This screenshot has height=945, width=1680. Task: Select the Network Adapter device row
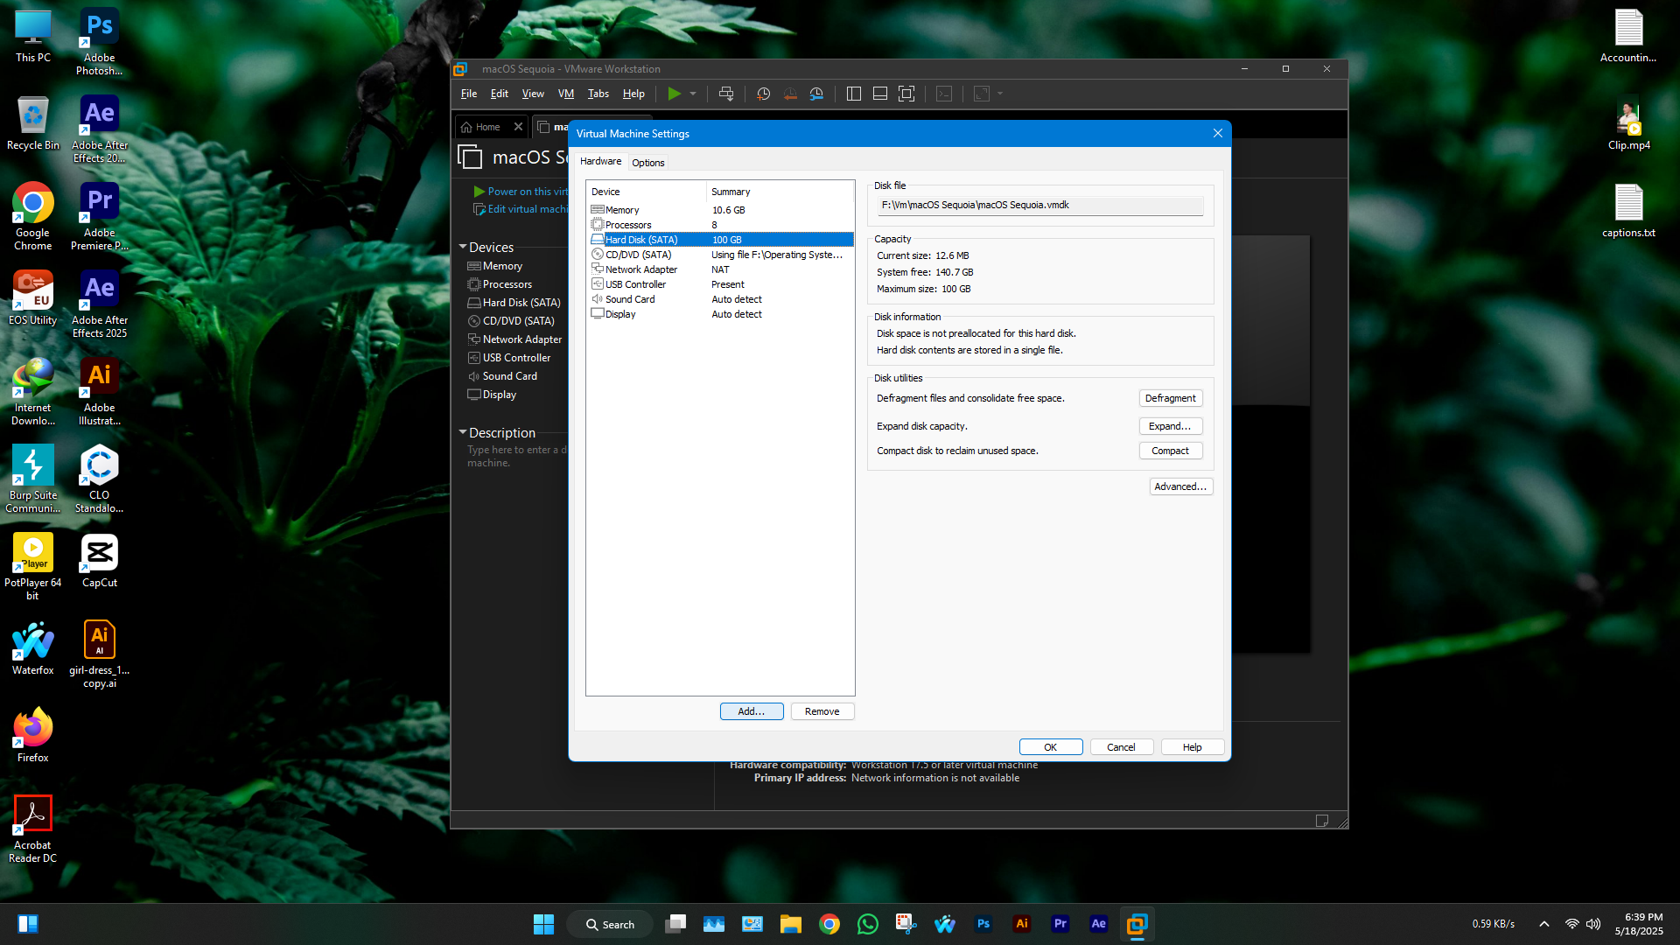pyautogui.click(x=640, y=269)
